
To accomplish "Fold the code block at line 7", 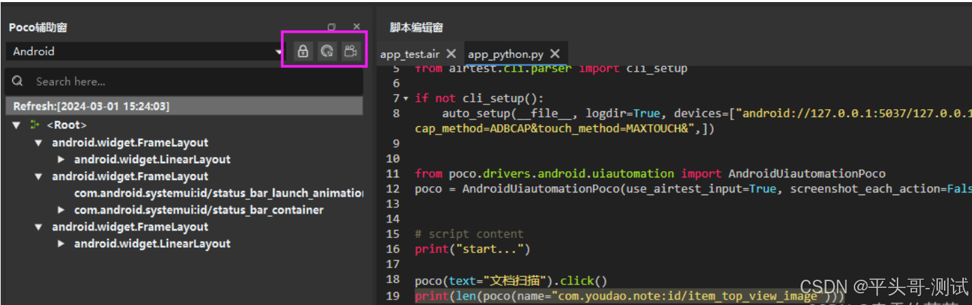I will (406, 98).
